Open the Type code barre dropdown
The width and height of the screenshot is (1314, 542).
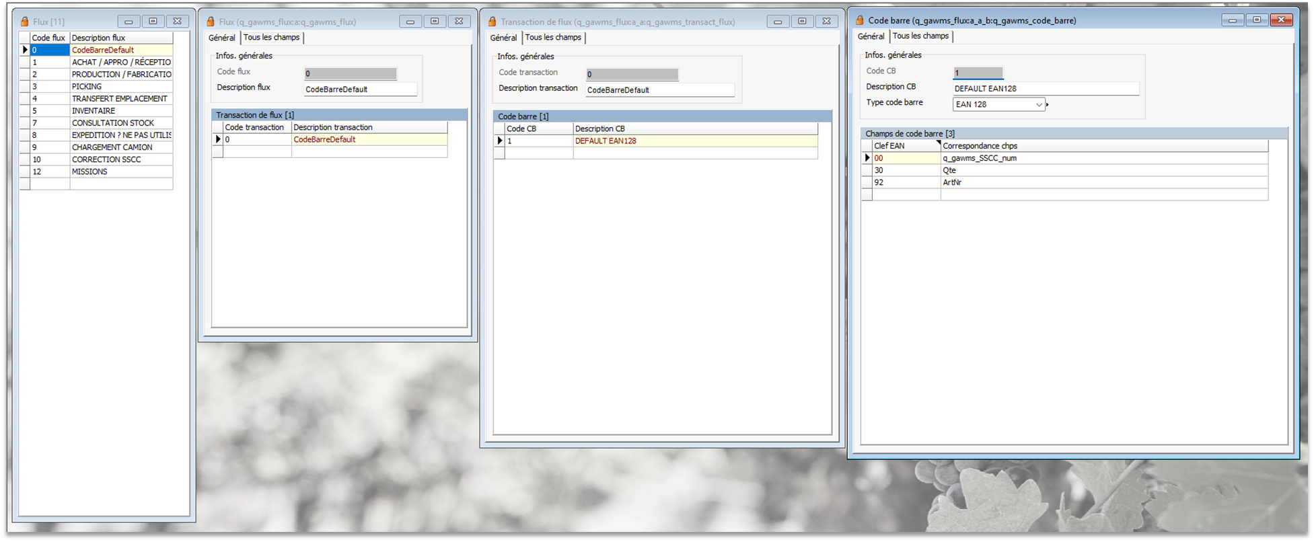point(1038,104)
